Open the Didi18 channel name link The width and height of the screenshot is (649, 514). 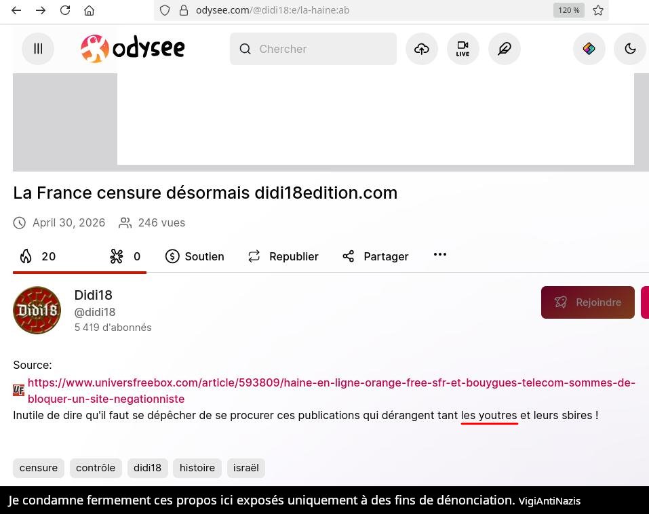93,295
